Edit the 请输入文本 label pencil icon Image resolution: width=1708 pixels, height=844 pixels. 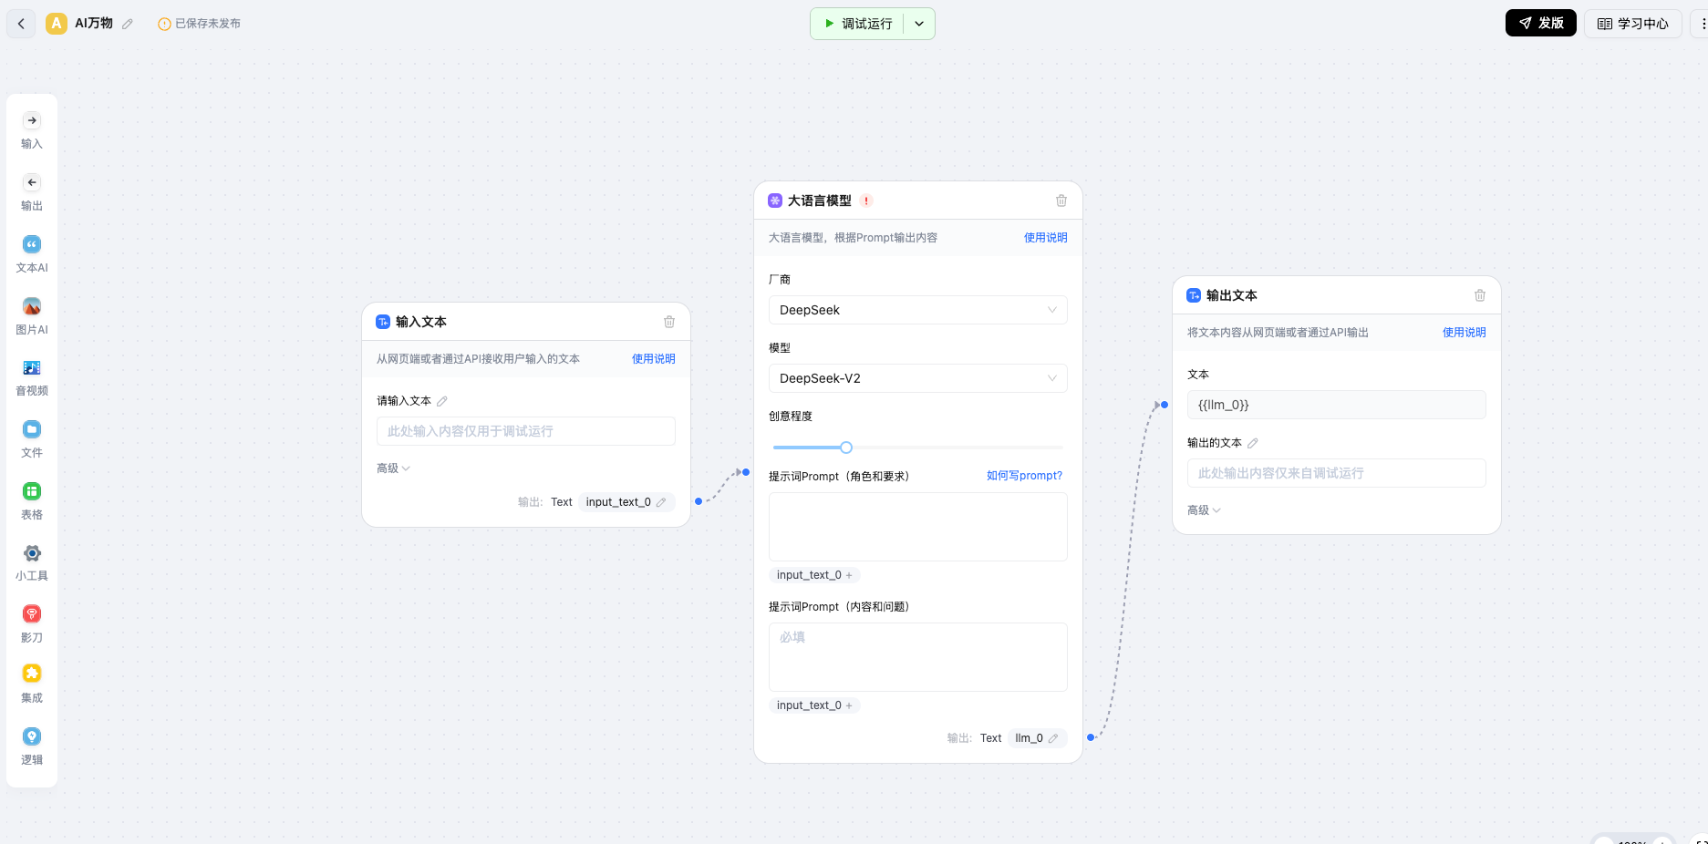(442, 401)
